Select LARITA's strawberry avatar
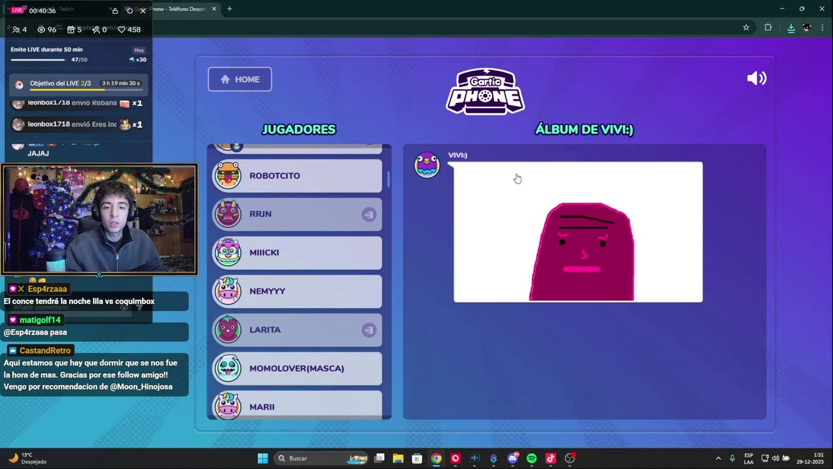Image resolution: width=833 pixels, height=469 pixels. pos(228,330)
